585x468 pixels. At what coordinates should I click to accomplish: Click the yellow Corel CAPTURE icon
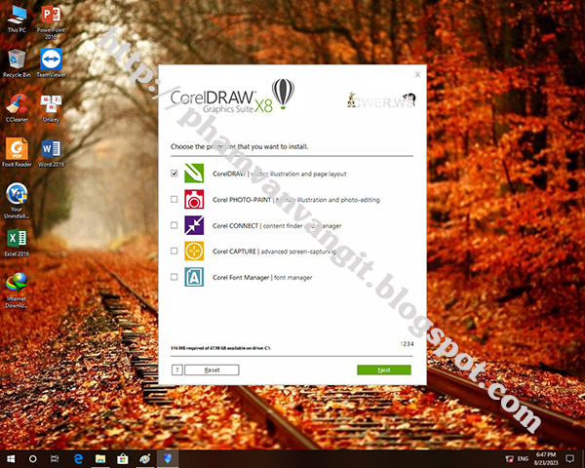(194, 251)
